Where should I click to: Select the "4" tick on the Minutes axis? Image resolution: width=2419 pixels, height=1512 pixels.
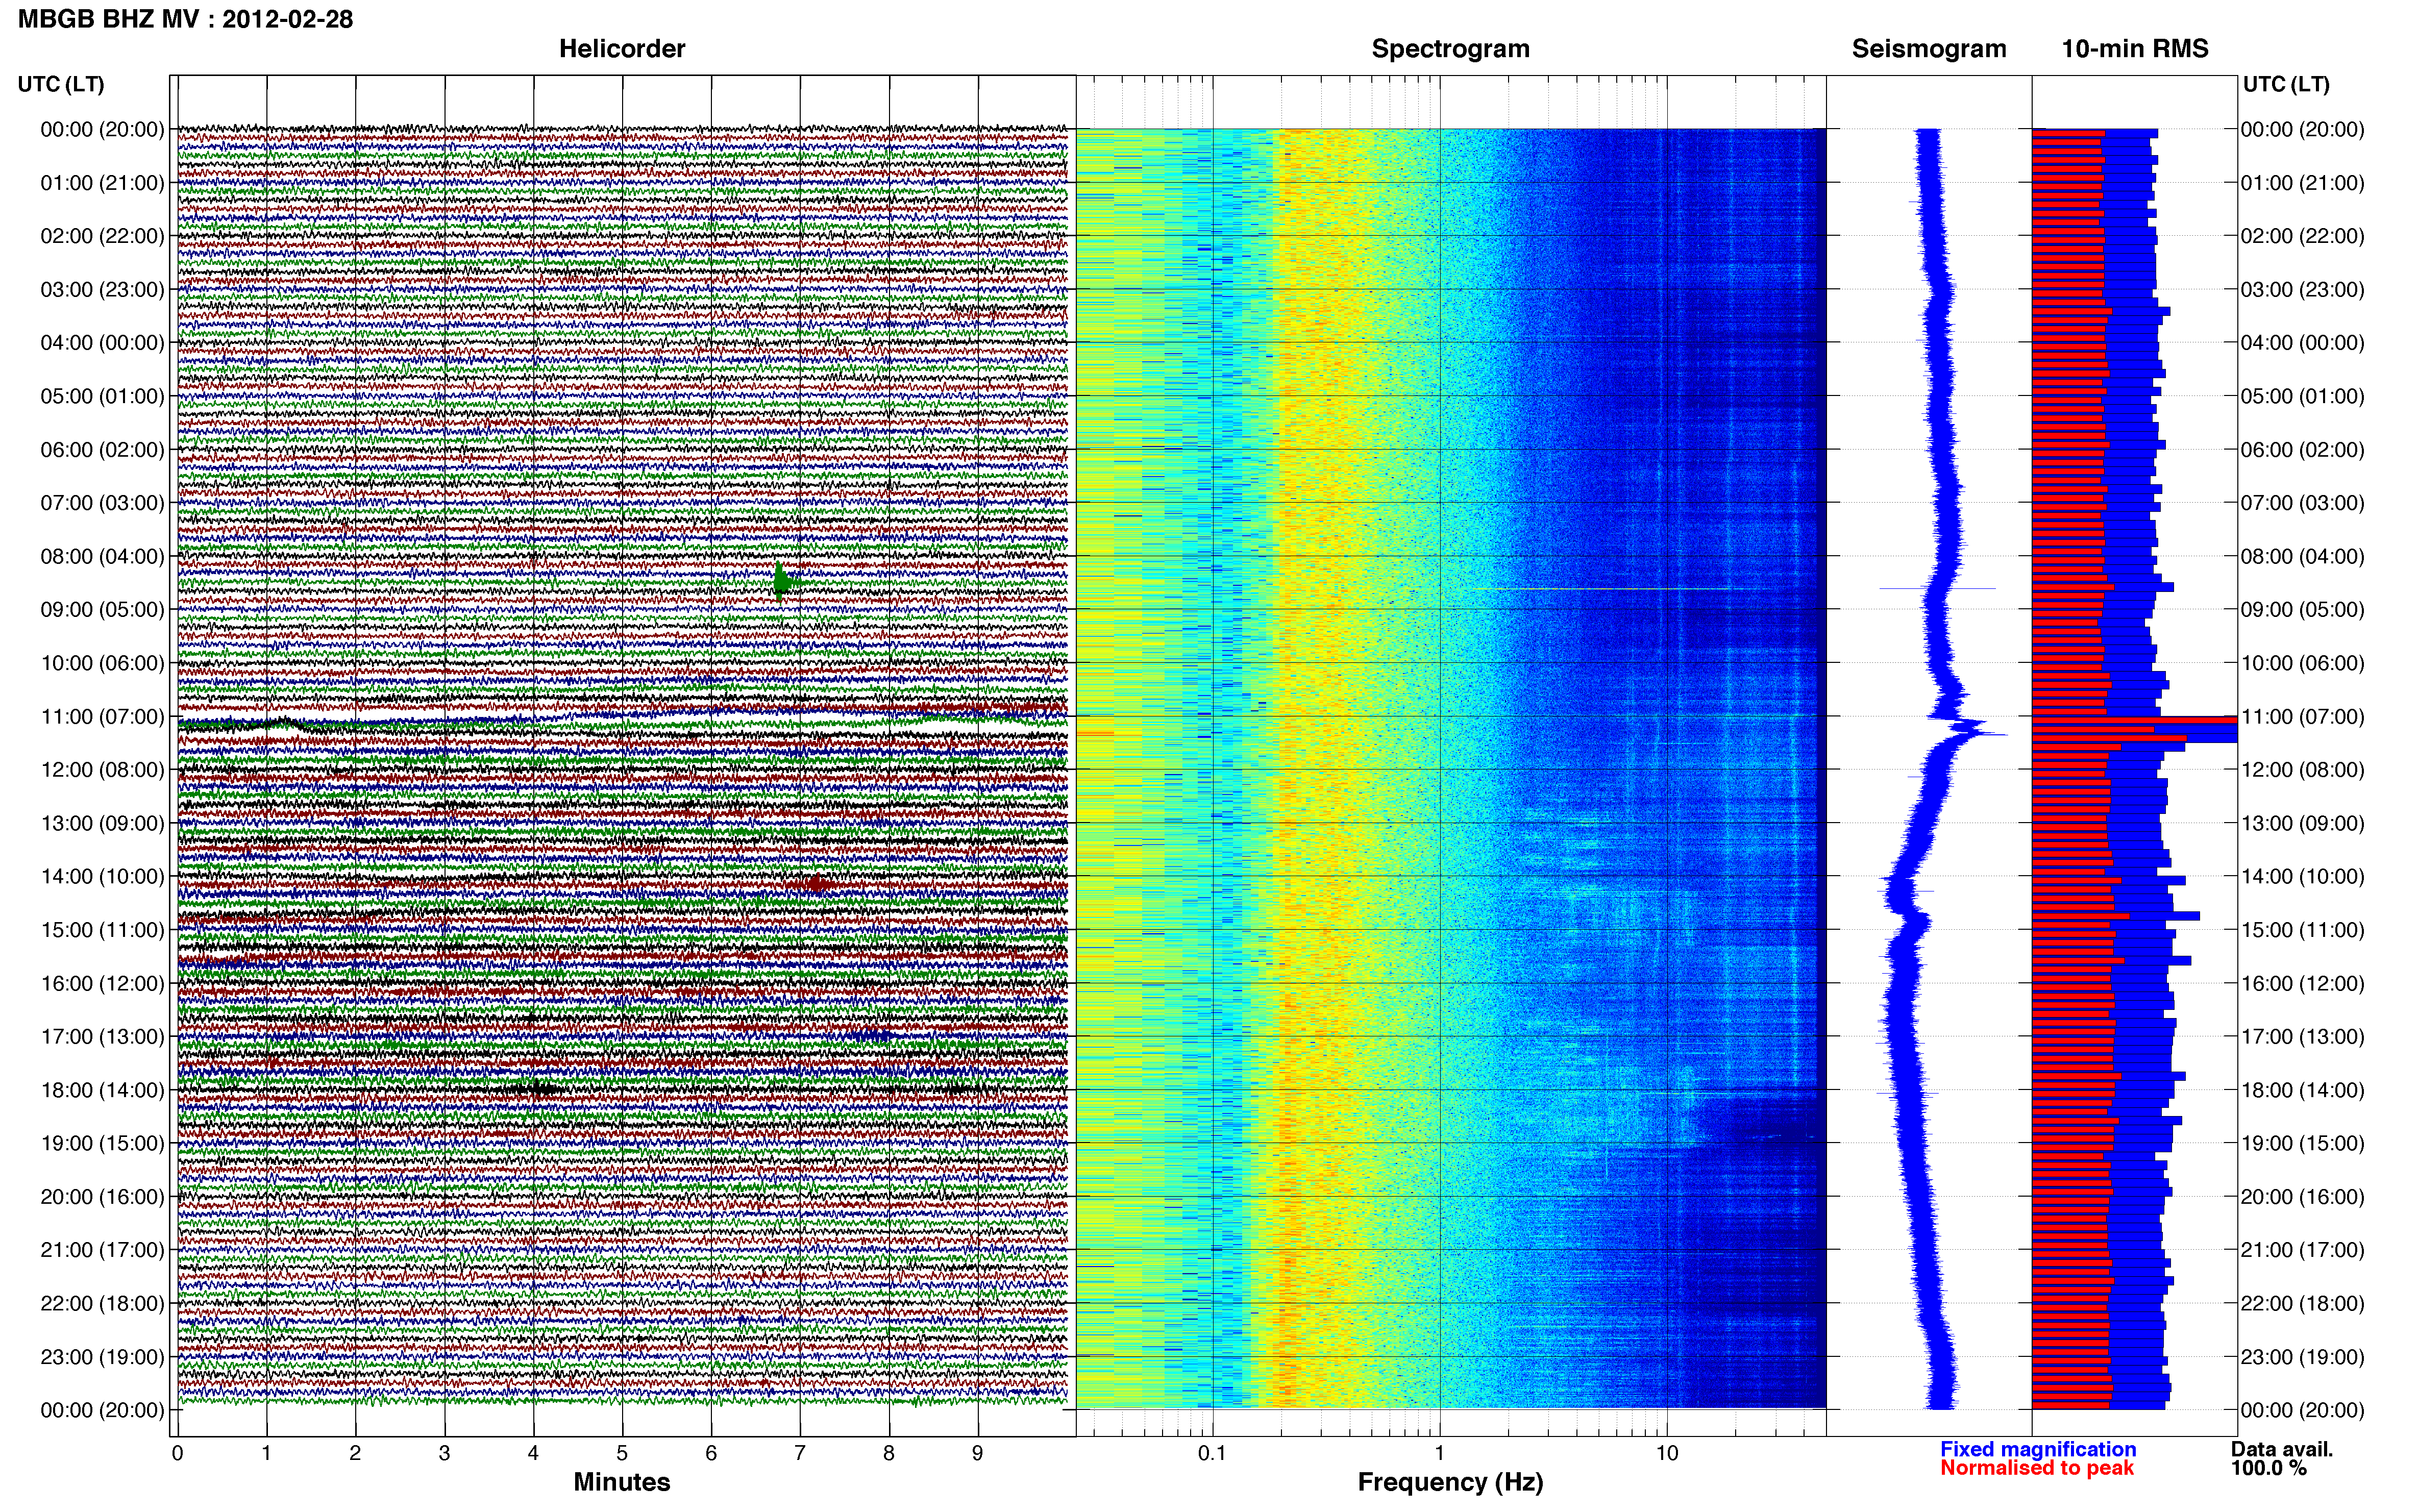click(x=533, y=1453)
